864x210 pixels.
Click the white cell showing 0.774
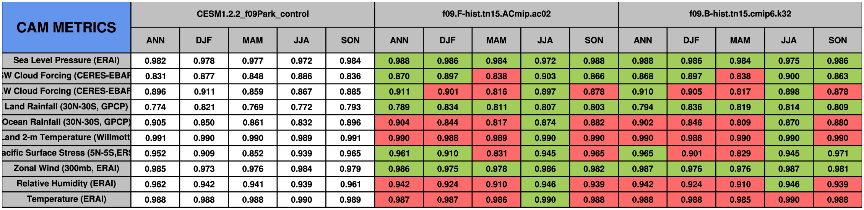pyautogui.click(x=155, y=107)
